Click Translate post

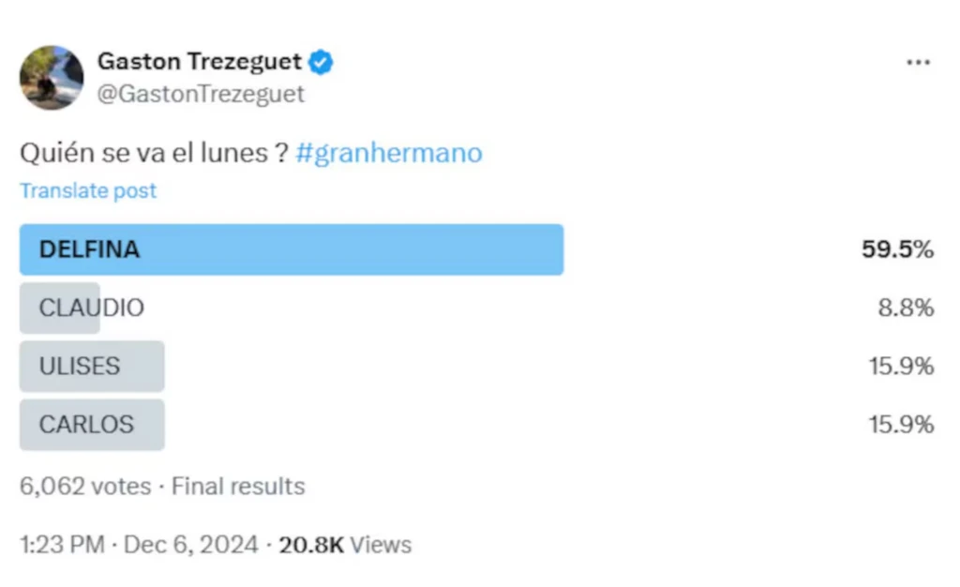88,191
